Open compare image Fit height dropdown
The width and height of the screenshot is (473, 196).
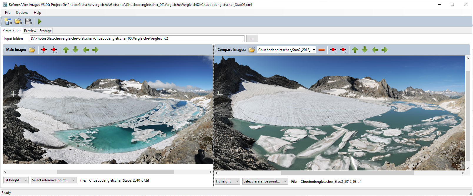click(x=227, y=181)
